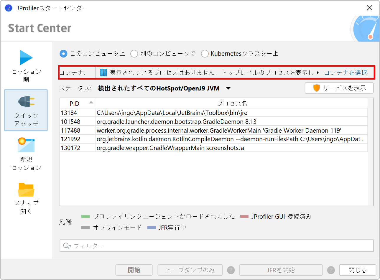Click the process table vertical scrollbar
This screenshot has width=380, height=280.
(371, 152)
